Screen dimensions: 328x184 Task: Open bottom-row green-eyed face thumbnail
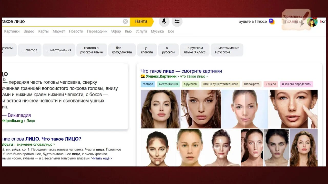pos(190,148)
